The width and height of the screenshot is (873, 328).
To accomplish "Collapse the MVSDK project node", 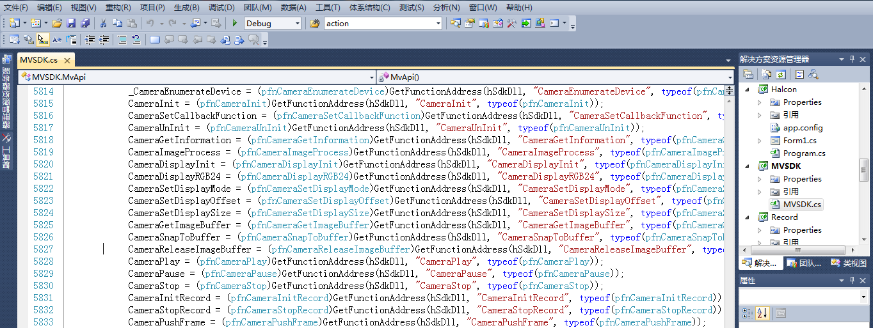I will pos(746,166).
